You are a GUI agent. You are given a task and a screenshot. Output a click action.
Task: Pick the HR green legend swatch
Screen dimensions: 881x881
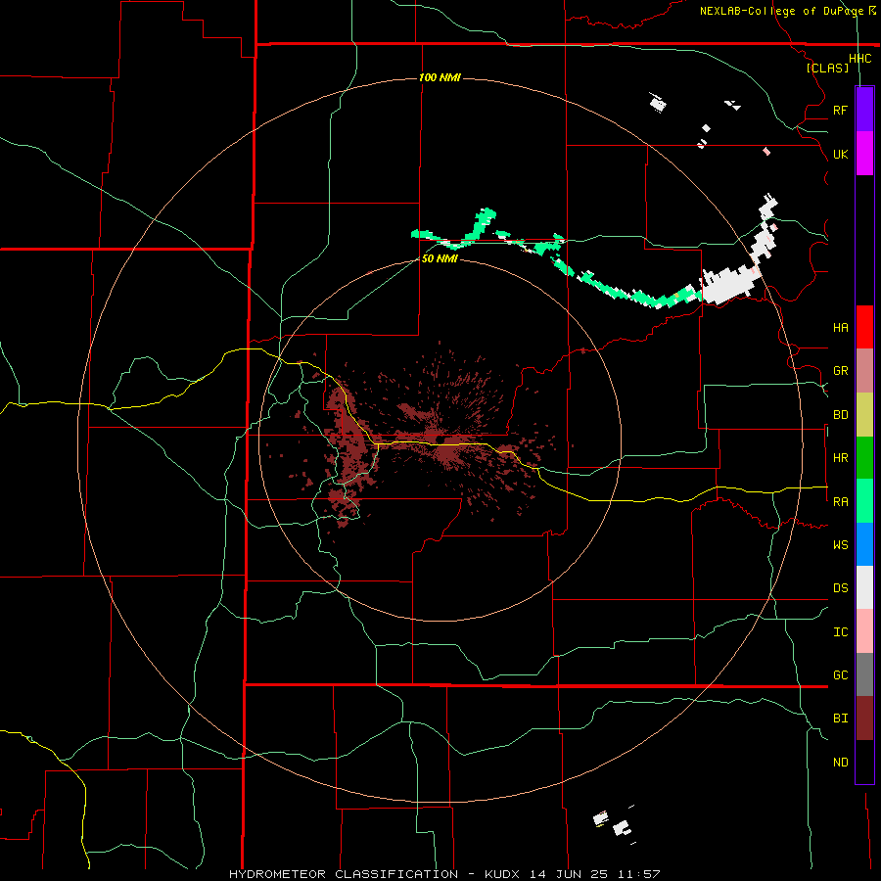pos(864,458)
